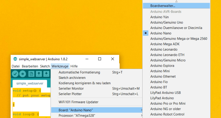The image size is (221, 118).
Task: Select the Arduino Nano radio option
Action: (x=161, y=33)
